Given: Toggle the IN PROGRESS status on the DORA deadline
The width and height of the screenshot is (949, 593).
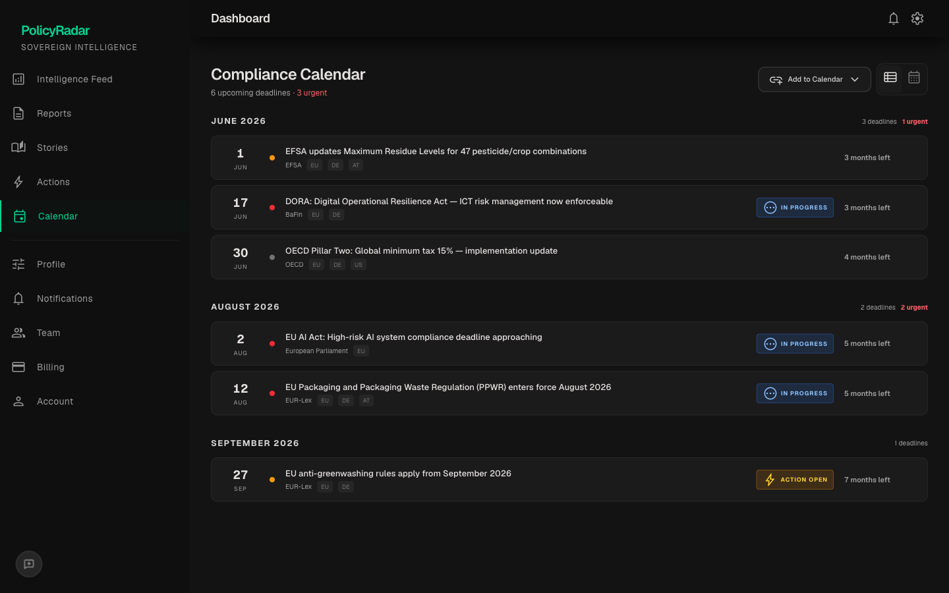Looking at the screenshot, I should (x=795, y=208).
